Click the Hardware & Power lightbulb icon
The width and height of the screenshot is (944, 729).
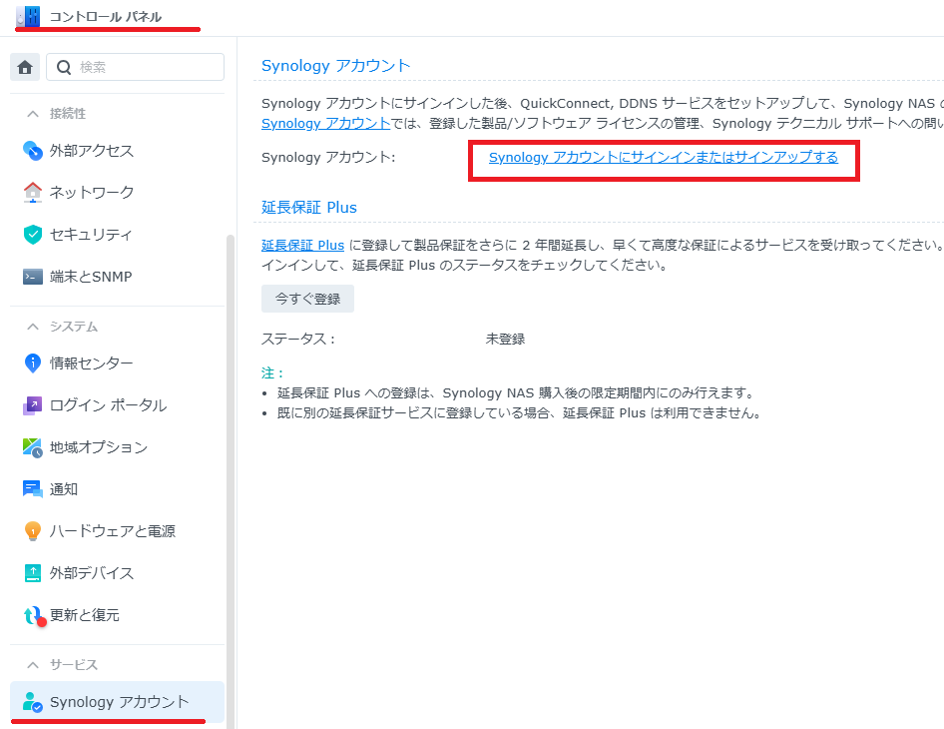[x=33, y=531]
